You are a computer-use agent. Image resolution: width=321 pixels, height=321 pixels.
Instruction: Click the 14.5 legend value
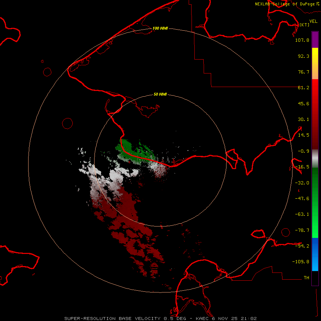click(304, 135)
